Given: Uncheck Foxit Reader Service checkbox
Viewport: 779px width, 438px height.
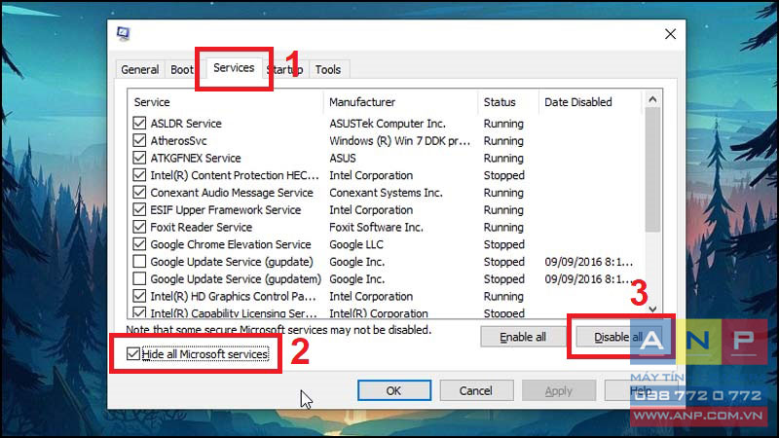Looking at the screenshot, I should tap(139, 227).
